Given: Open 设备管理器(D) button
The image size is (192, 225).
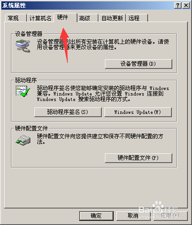Looking at the screenshot, I should coord(138,64).
